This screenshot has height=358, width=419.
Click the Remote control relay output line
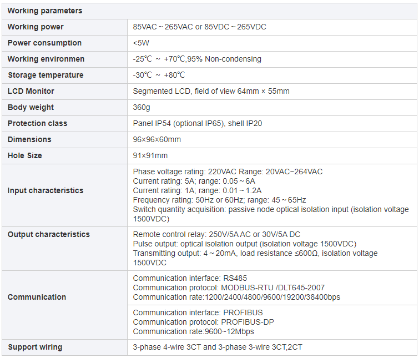[216, 234]
